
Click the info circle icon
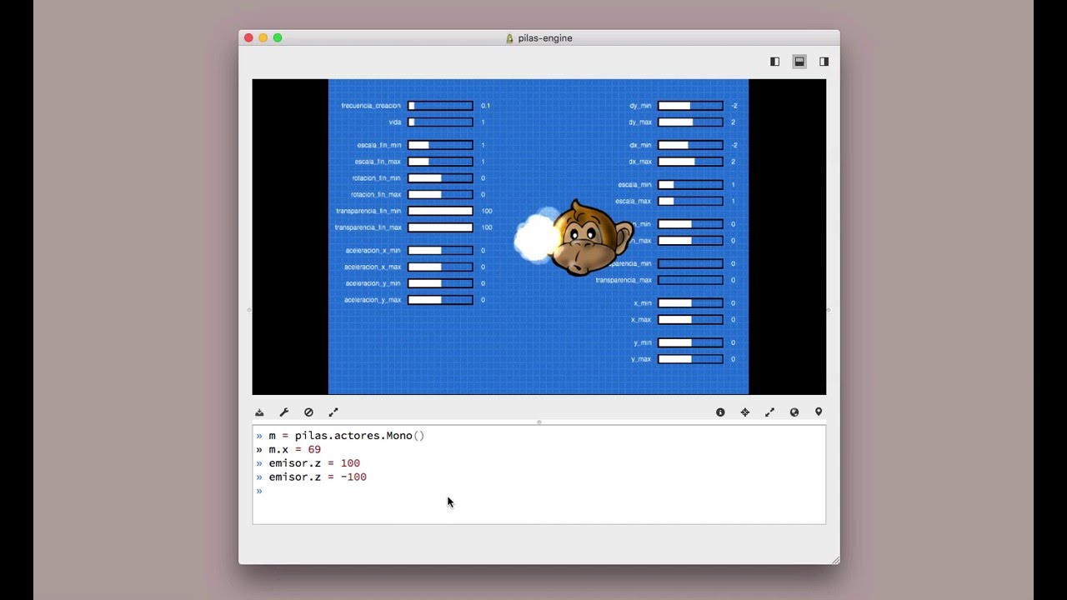tap(720, 412)
